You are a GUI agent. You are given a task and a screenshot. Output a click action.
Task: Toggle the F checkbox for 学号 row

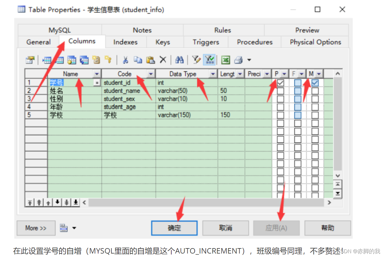[298, 83]
